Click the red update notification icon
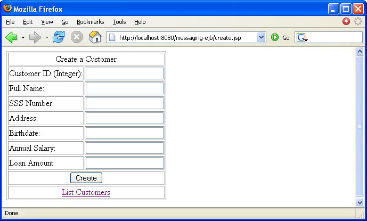The image size is (367, 221). tap(346, 21)
